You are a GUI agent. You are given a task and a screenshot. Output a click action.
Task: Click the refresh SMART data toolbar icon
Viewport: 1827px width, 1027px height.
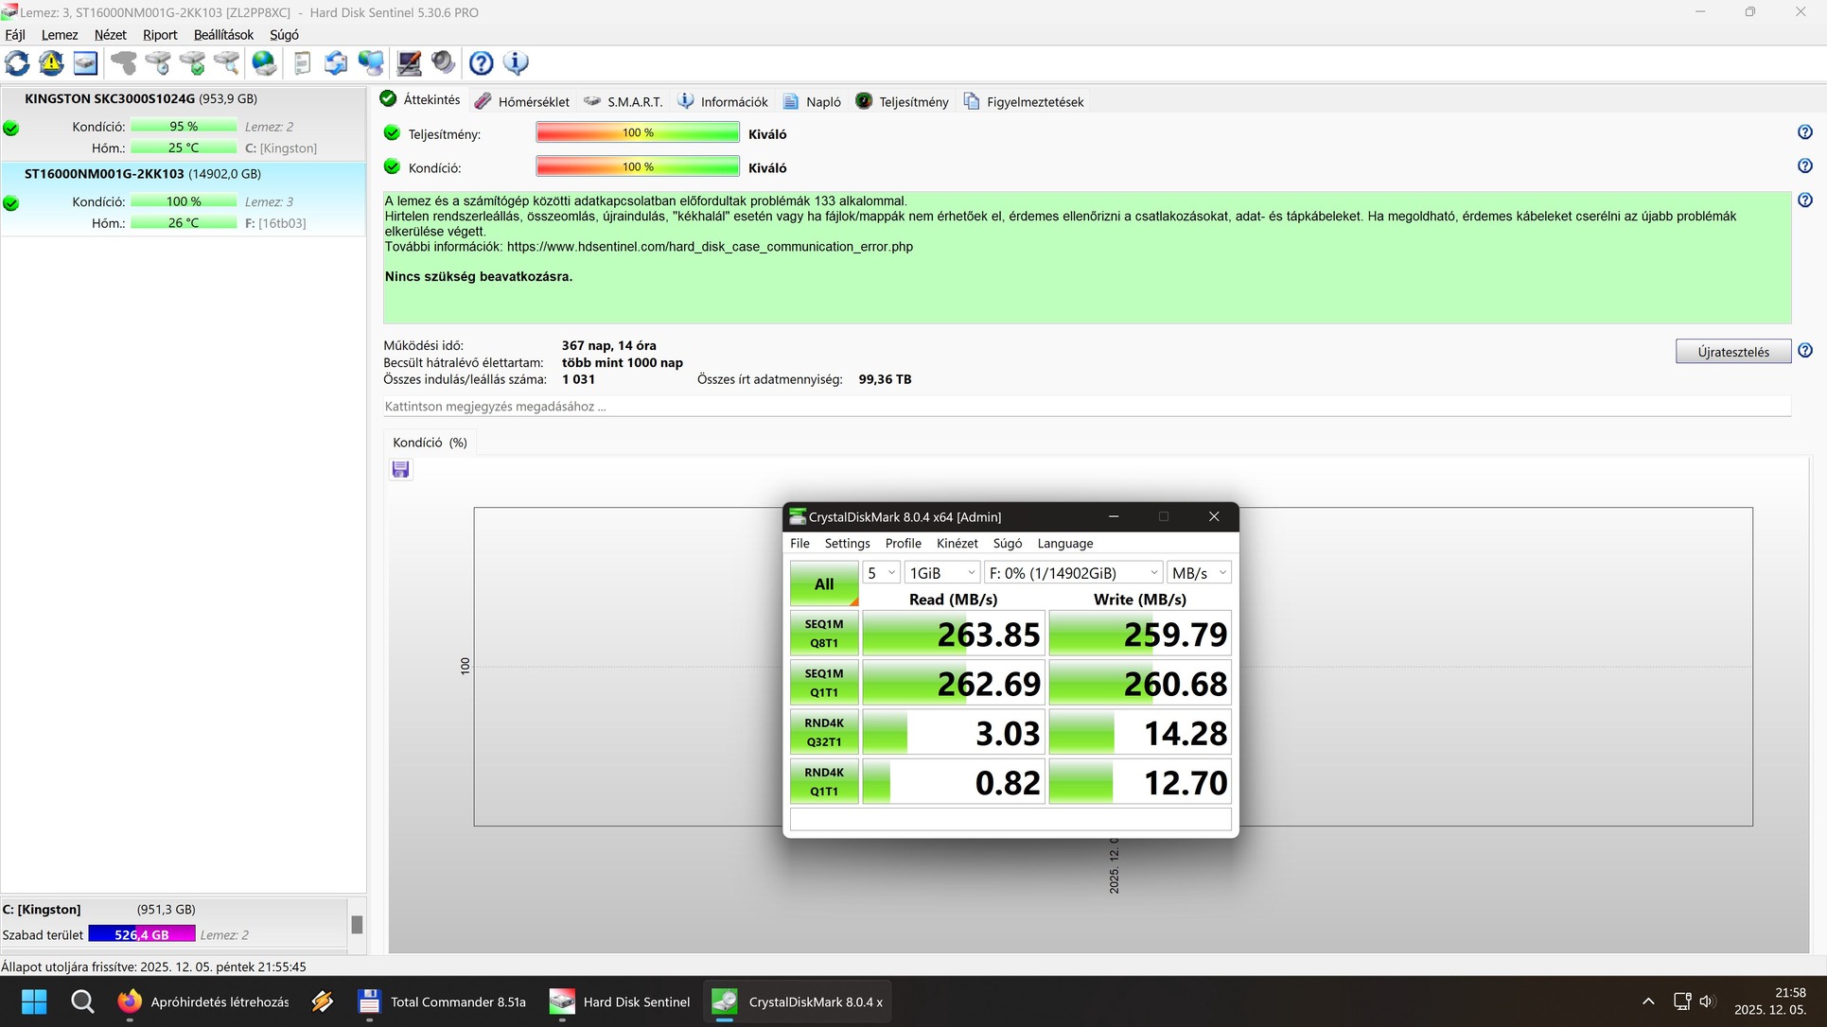[x=17, y=63]
